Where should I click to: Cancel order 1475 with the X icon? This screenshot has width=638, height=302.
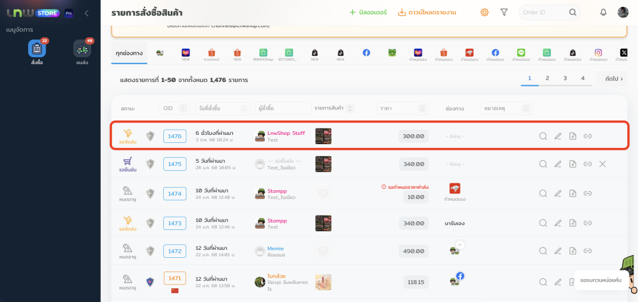point(602,164)
